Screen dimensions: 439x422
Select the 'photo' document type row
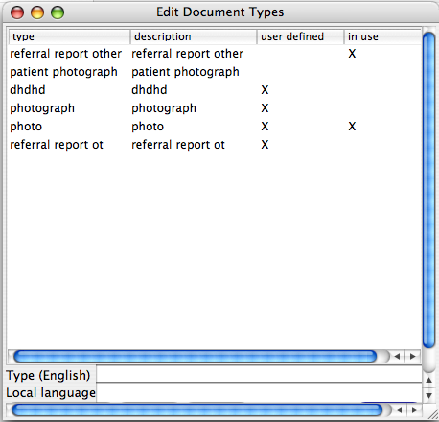click(215, 127)
